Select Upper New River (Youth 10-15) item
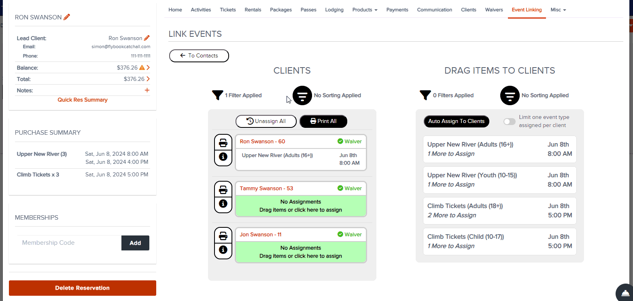This screenshot has height=301, width=633. click(x=500, y=180)
